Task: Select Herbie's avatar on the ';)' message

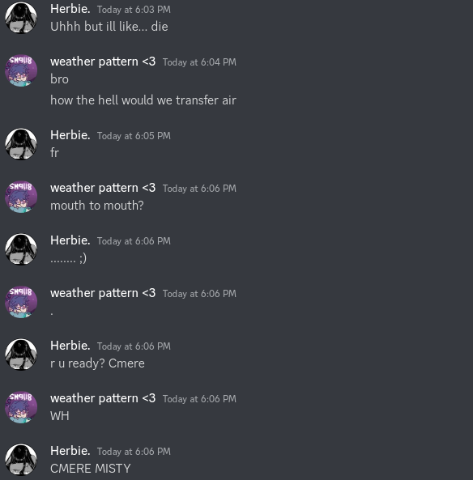Action: 21,249
